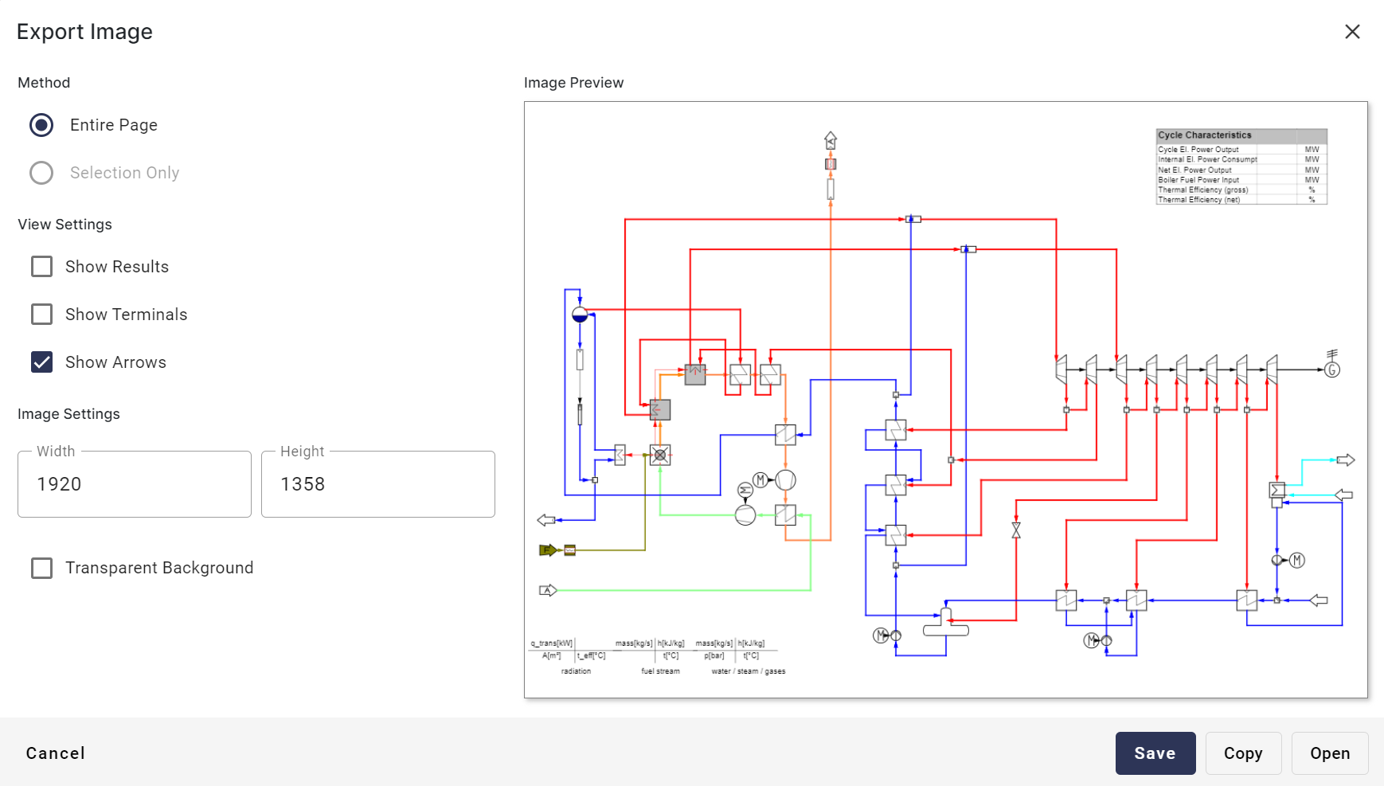Select the Entire Page radio option
Image resolution: width=1384 pixels, height=786 pixels.
coord(41,125)
